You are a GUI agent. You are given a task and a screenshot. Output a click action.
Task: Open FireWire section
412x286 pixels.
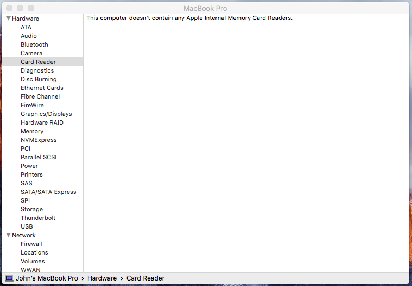pyautogui.click(x=33, y=105)
